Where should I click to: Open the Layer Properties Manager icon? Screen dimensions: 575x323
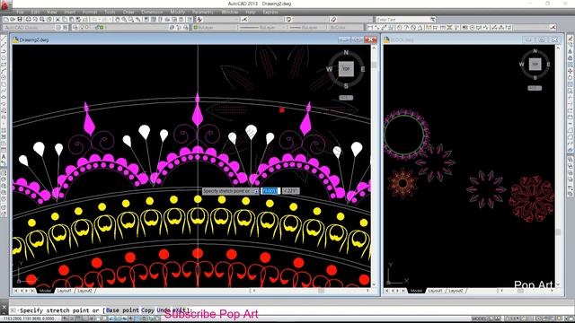coord(75,28)
